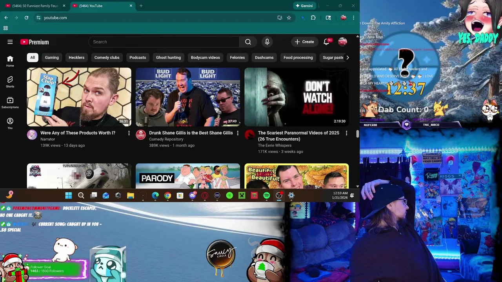
Task: Open a new Chrome tab
Action: (141, 6)
